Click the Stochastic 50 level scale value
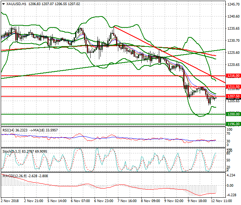This screenshot has width=241, height=205. [229, 160]
